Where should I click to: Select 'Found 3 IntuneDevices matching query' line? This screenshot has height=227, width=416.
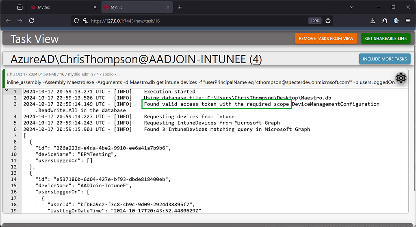tap(227, 129)
